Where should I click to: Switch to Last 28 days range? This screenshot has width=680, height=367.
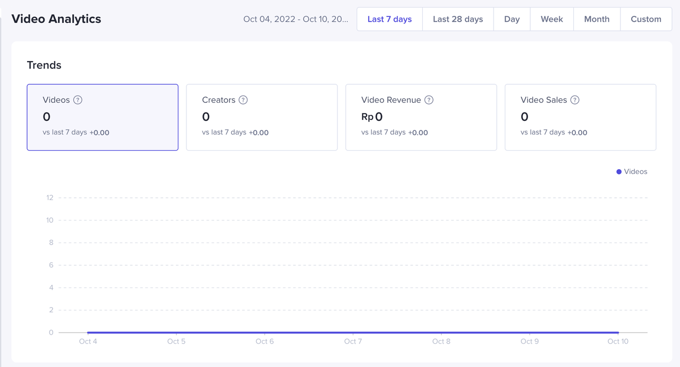(x=457, y=19)
